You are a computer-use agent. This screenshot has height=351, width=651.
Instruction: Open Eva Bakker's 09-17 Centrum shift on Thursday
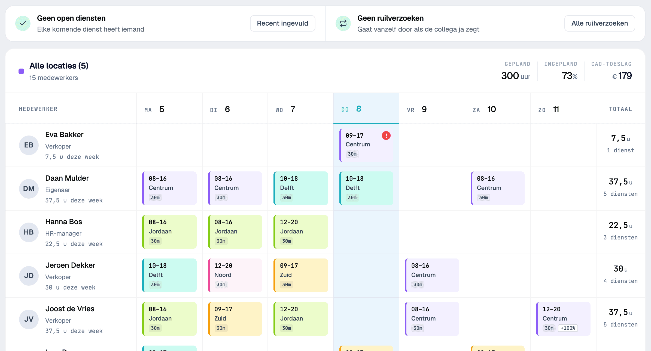pos(366,145)
